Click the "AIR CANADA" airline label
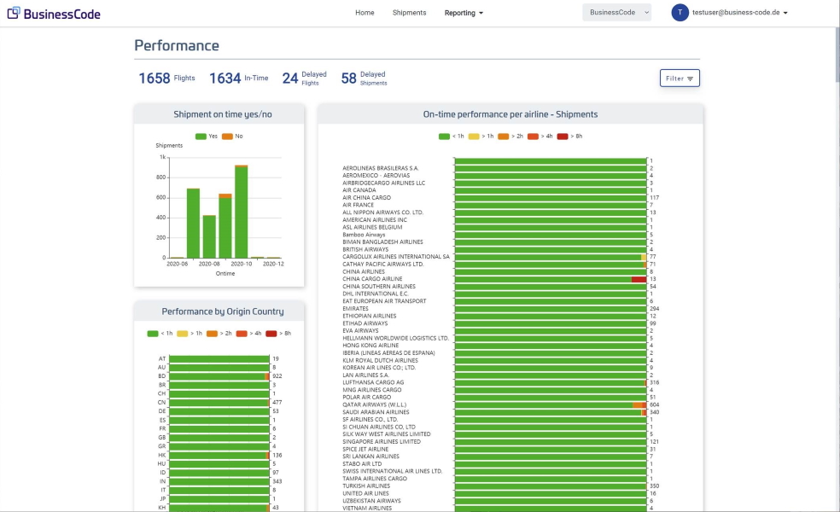840x512 pixels. coord(359,190)
